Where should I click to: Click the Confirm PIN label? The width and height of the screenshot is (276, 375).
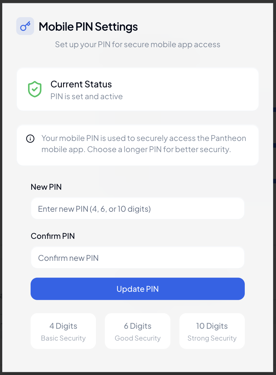[x=53, y=236]
